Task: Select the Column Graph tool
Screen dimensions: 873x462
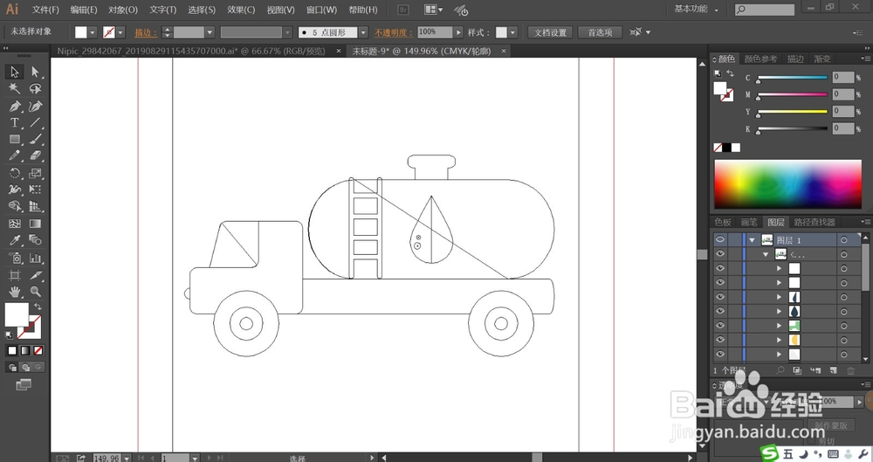Action: pos(35,258)
